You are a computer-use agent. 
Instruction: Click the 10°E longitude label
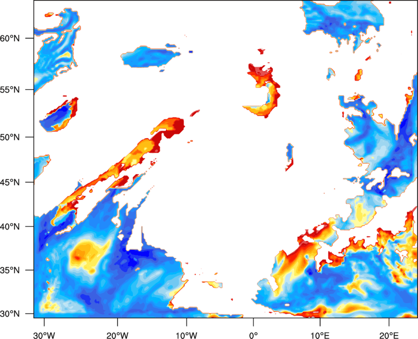(x=320, y=335)
